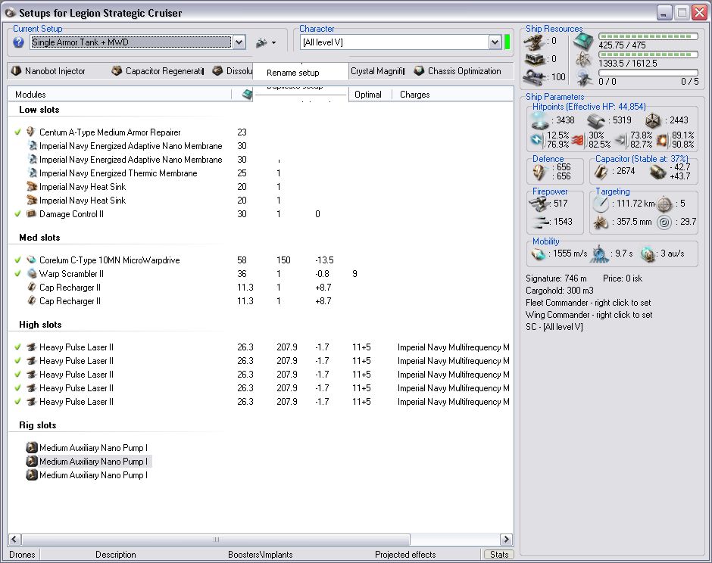Deactivate the Centum A-Type Medium Armor Repairer
Image resolution: width=712 pixels, height=563 pixels.
[x=17, y=132]
